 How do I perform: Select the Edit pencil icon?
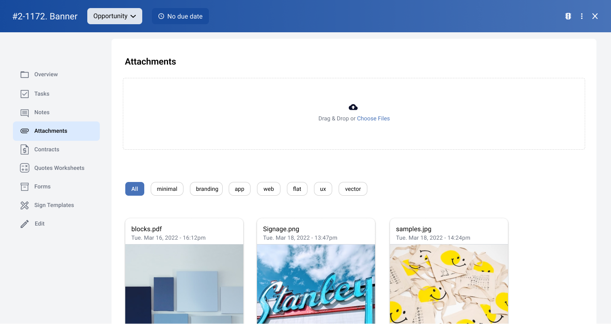(25, 224)
